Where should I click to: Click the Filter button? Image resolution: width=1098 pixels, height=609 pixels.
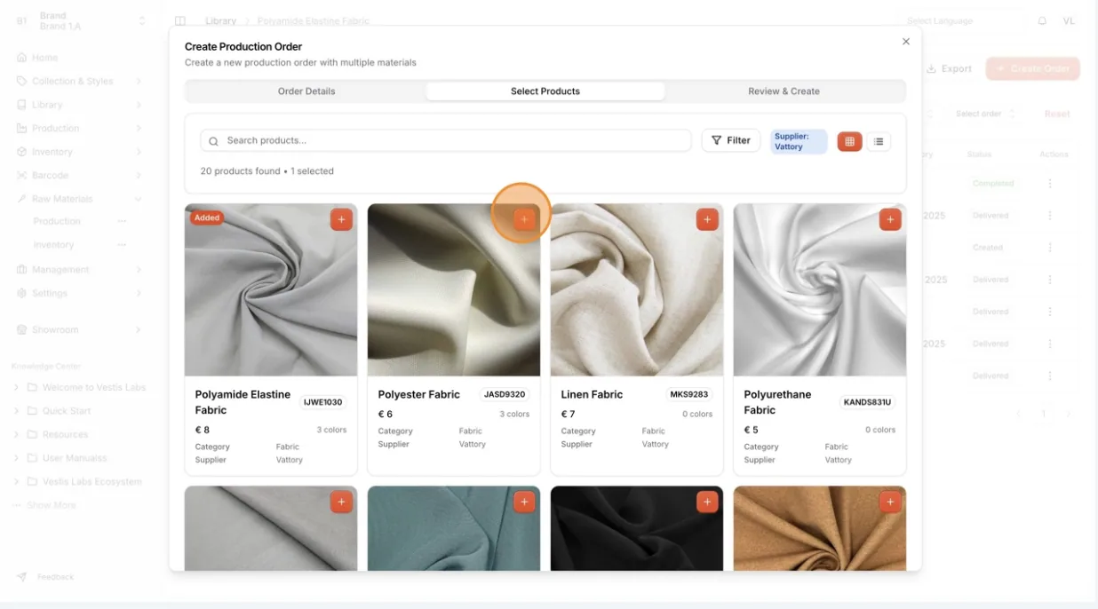[x=731, y=140]
